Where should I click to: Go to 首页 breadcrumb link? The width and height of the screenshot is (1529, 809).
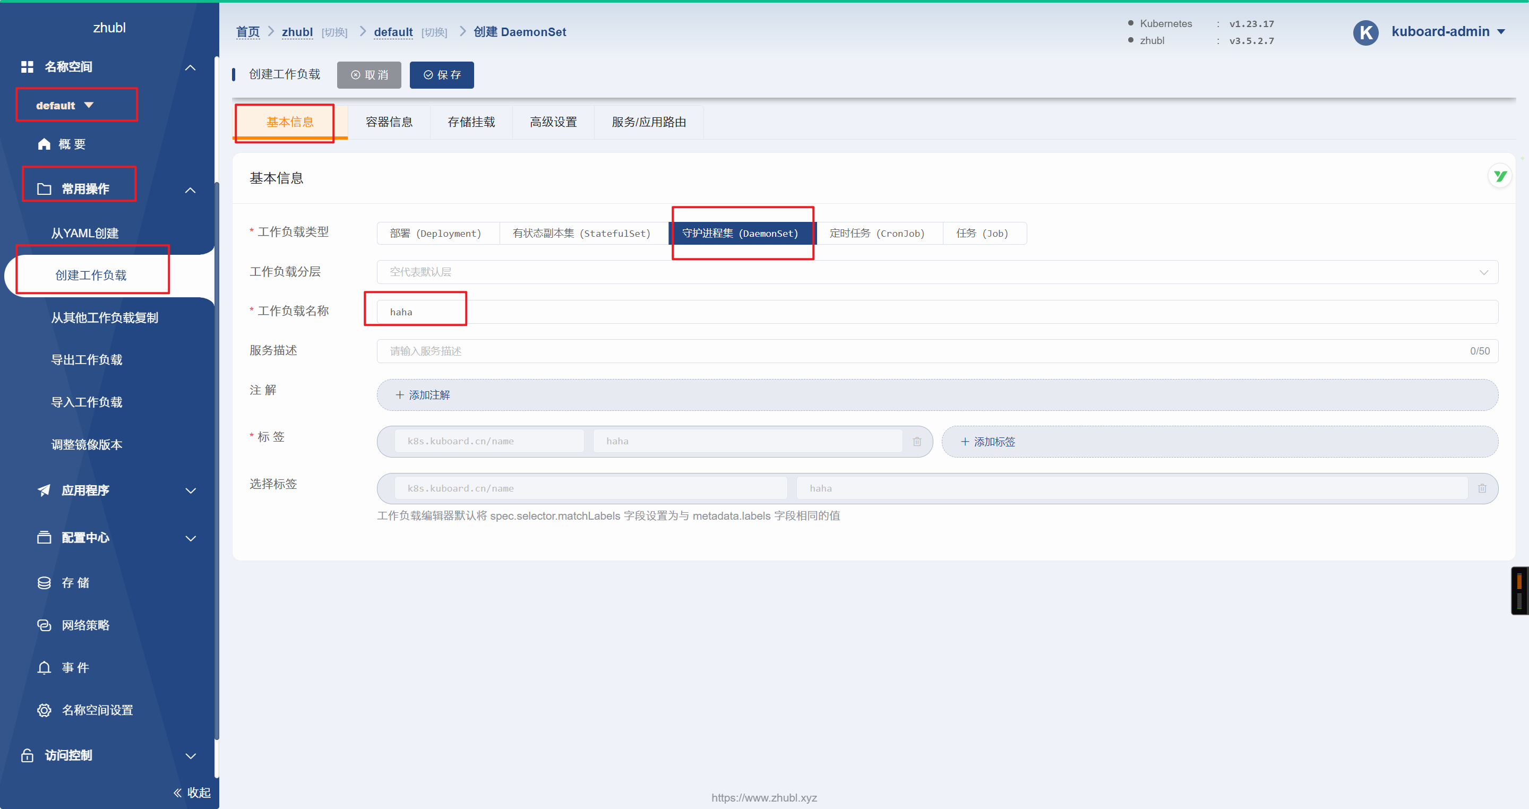[x=247, y=32]
